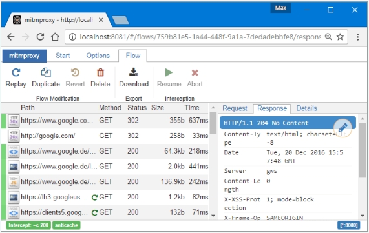This screenshot has width=369, height=233.
Task: Download the flow with Export icon
Action: tap(134, 72)
